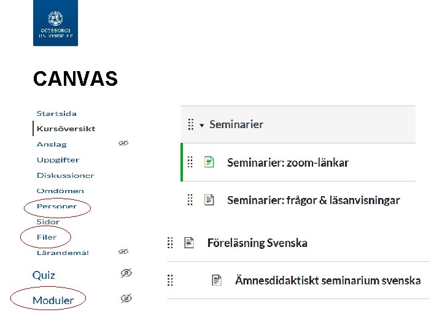Grab the drag handle of Seminarier module
This screenshot has width=442, height=331.
click(190, 124)
